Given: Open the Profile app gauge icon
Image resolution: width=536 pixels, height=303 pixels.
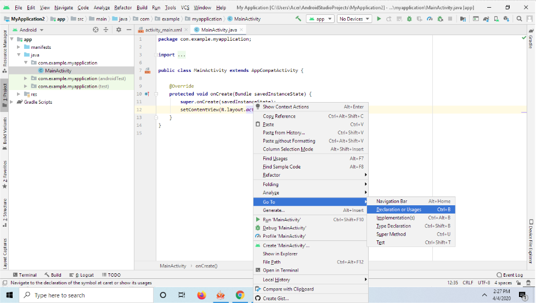Looking at the screenshot, I should (430, 19).
